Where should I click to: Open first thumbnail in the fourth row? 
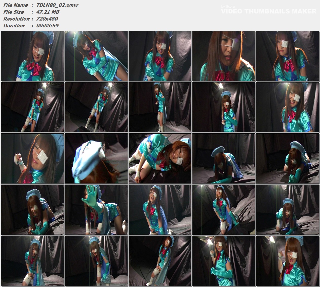[x=33, y=210]
